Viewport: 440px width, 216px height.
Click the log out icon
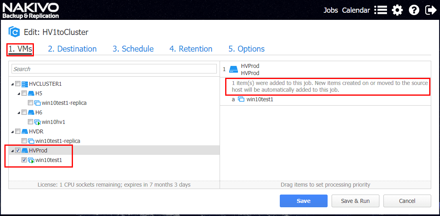pos(431,10)
